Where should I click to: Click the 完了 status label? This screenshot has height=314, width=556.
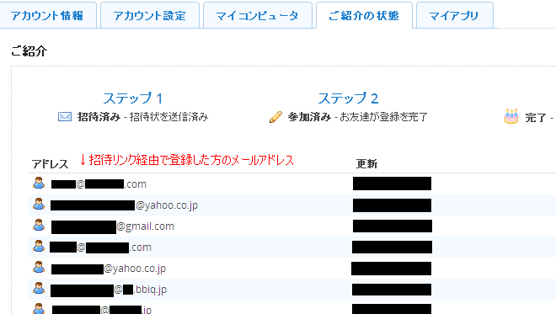pos(536,117)
